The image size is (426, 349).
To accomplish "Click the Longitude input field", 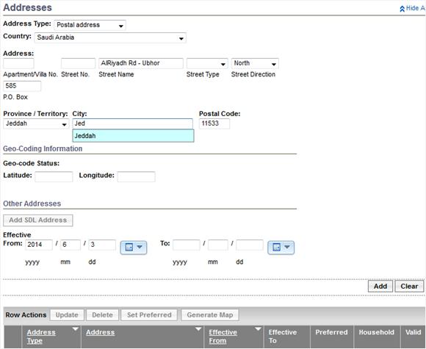I will [x=137, y=176].
